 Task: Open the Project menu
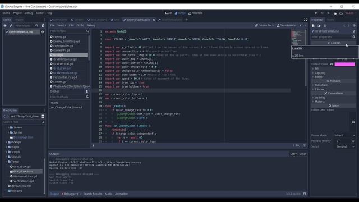pos(17,13)
